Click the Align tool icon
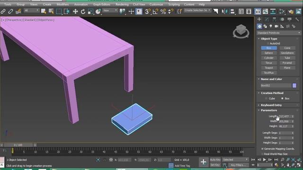Viewport: 303px width, 170px height. tap(232, 11)
